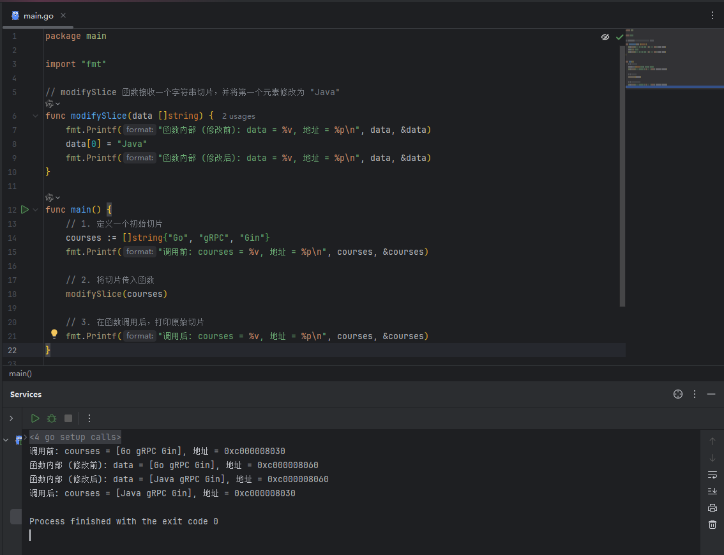The height and width of the screenshot is (555, 724).
Task: Click '<4 go setup calls>' folded text
Action: point(75,437)
